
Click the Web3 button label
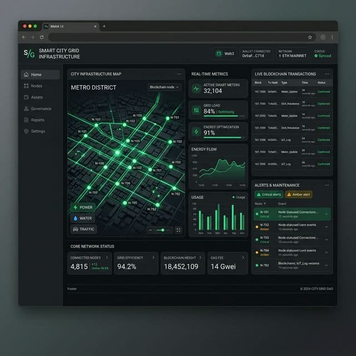click(229, 53)
